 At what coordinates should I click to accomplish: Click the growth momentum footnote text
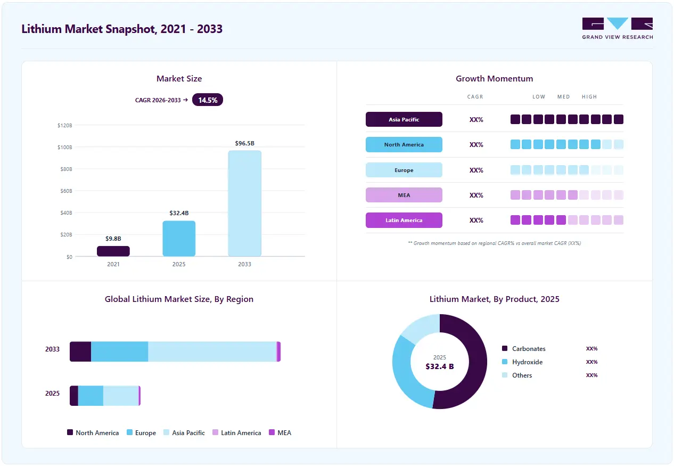point(495,243)
